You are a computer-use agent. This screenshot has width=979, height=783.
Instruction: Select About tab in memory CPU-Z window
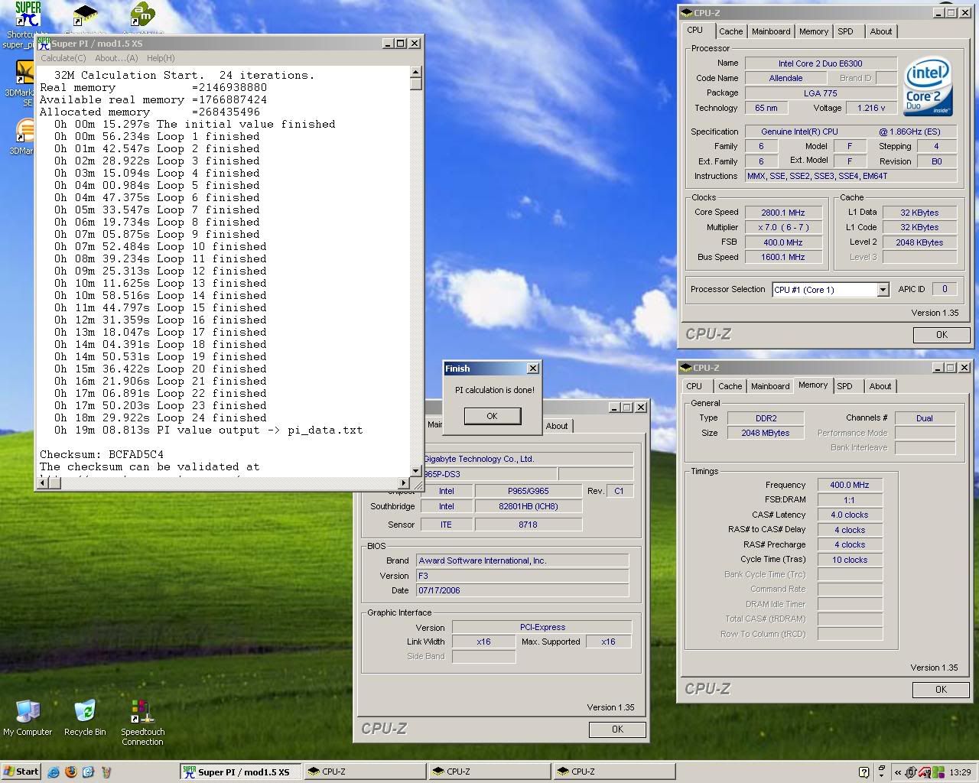pyautogui.click(x=880, y=386)
